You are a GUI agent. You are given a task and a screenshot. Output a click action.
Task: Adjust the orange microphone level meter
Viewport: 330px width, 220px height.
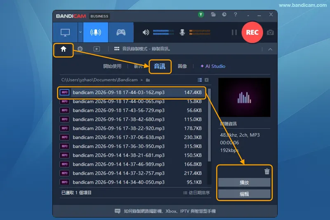(200, 32)
